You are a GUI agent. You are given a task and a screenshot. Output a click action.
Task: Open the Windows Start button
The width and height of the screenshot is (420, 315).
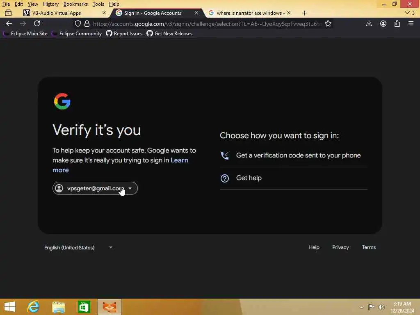click(x=10, y=307)
